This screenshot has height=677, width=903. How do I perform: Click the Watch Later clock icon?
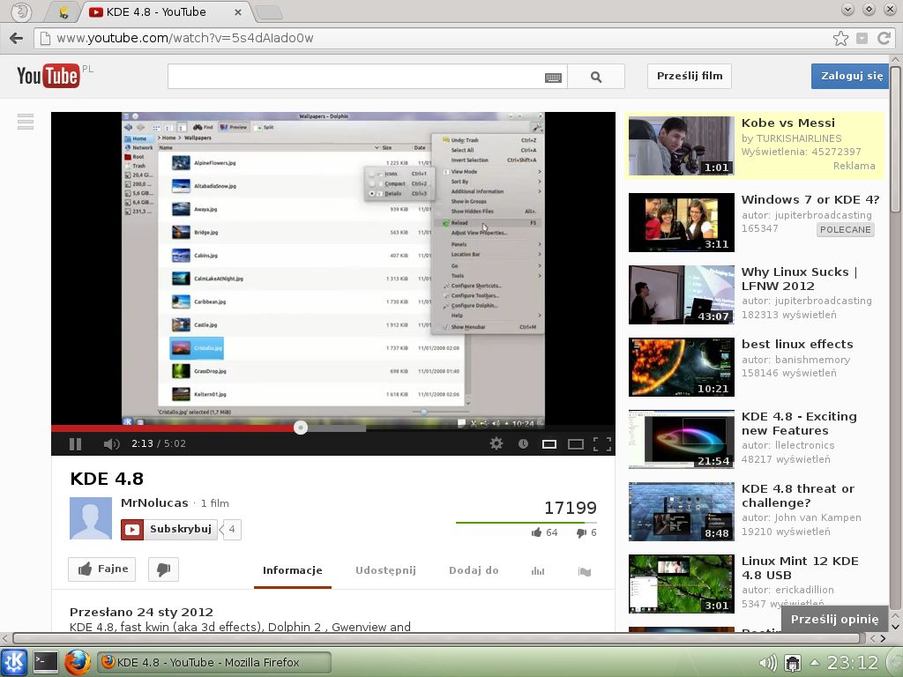523,444
